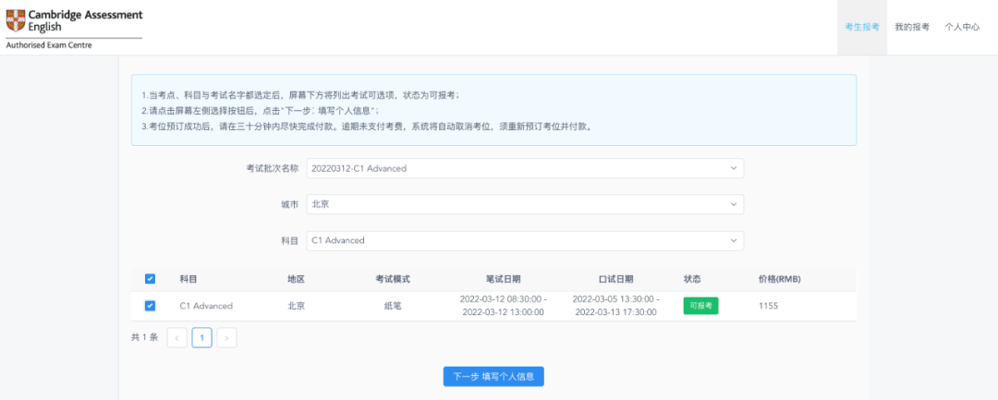Click the 北京 cell in the table row
Screen dimensions: 998x400
(296, 306)
